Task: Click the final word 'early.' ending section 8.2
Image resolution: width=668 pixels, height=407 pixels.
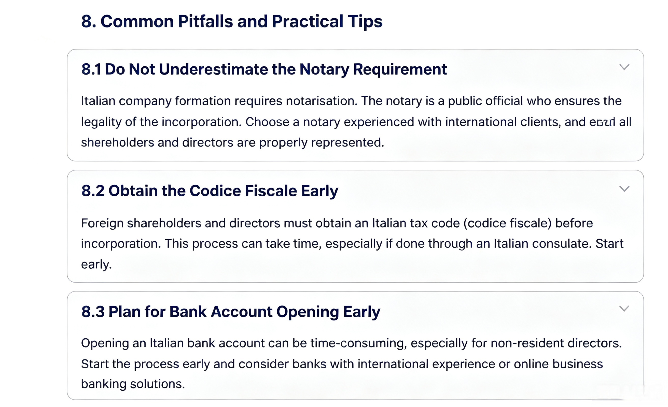Action: tap(96, 265)
